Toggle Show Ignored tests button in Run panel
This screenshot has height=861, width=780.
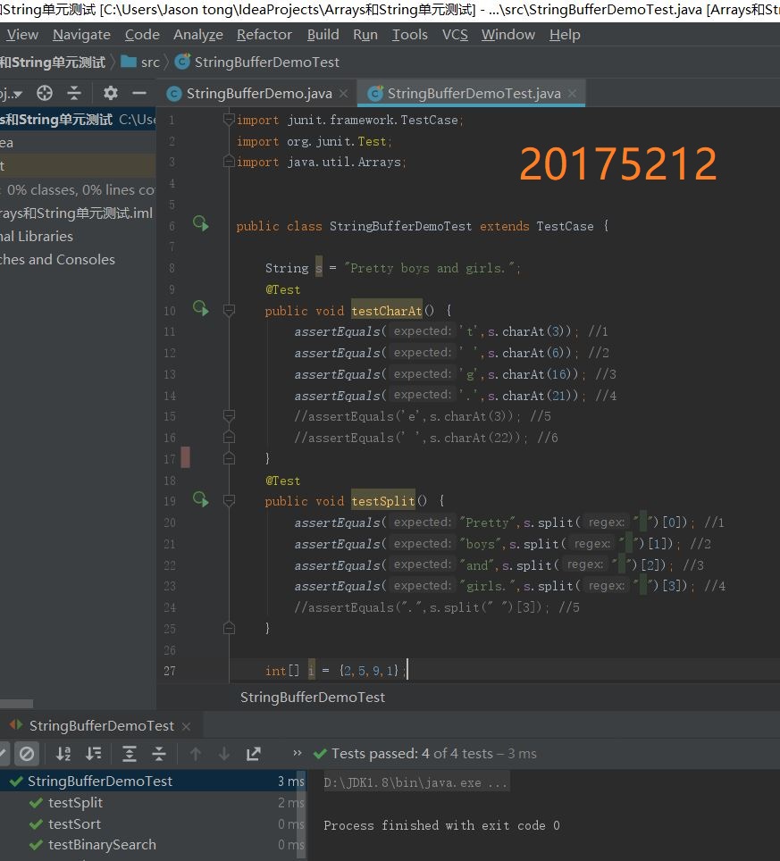27,754
